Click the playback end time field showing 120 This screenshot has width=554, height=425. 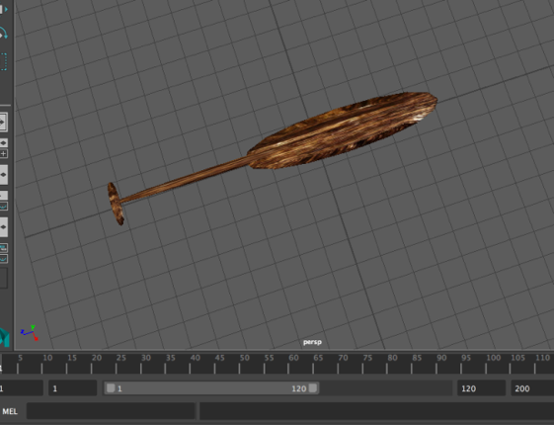tap(481, 388)
